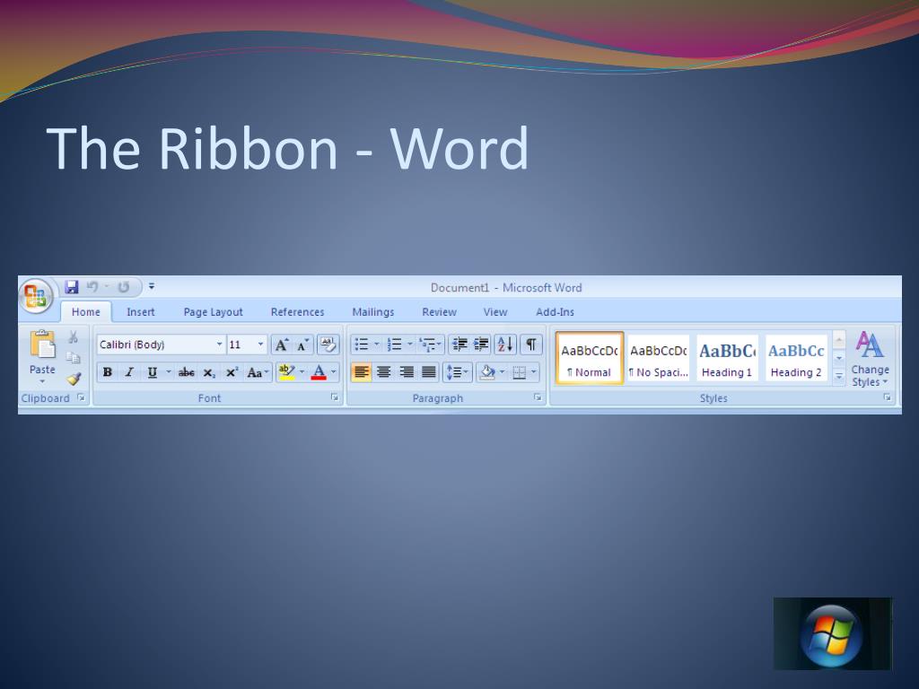Screen dimensions: 919x689
Task: Click the Decrease Indent icon
Action: tap(460, 344)
